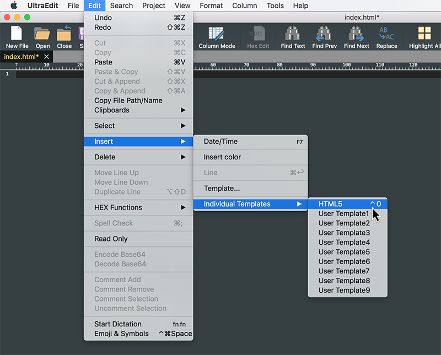Click the Open folder toolbar icon
Viewport: 441px width, 355px height.
click(x=42, y=37)
